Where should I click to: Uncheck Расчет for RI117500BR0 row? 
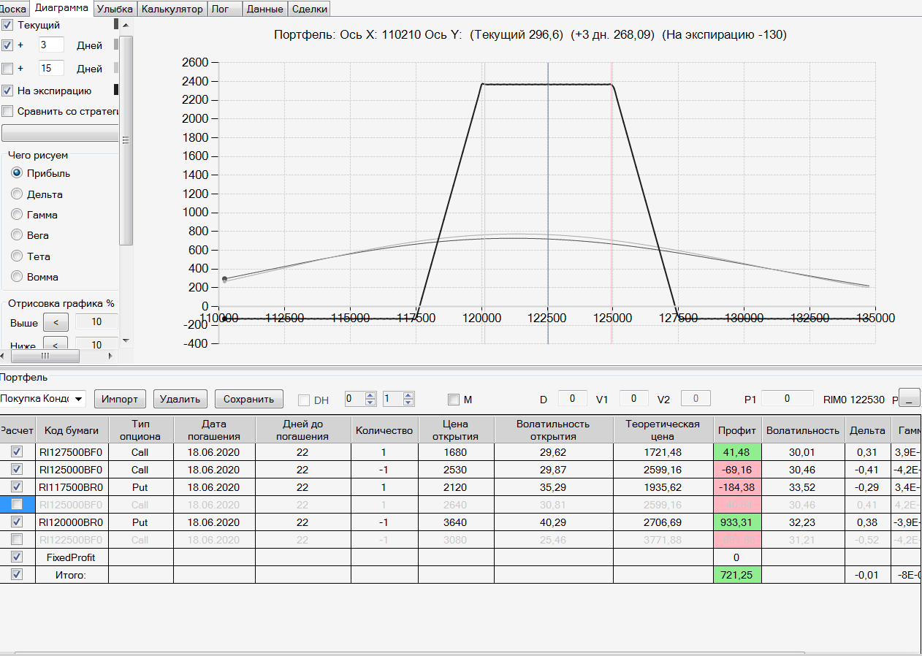(x=17, y=487)
